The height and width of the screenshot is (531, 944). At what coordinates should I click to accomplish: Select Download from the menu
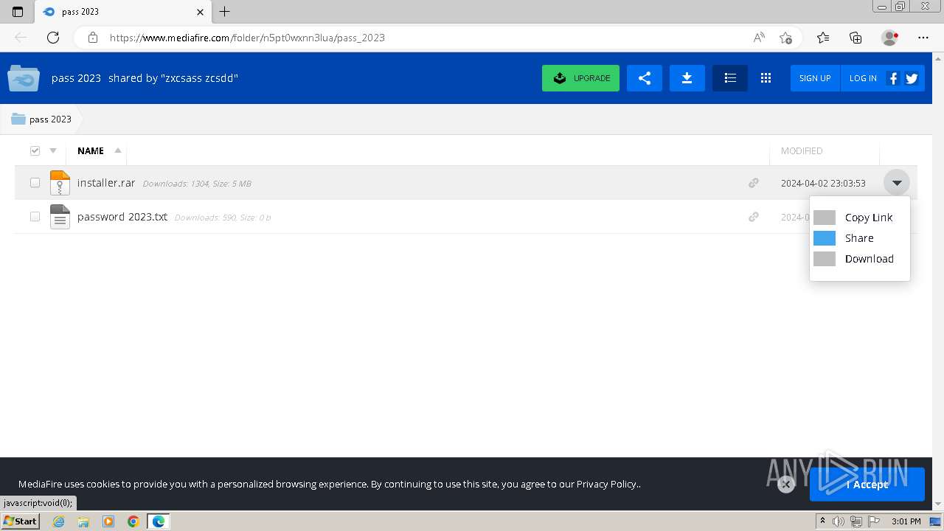click(860, 259)
